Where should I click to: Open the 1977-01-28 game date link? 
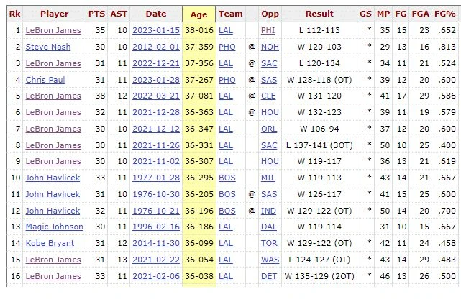point(156,178)
